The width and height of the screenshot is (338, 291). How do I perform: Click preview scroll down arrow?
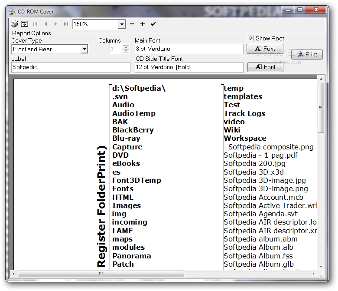[321, 267]
